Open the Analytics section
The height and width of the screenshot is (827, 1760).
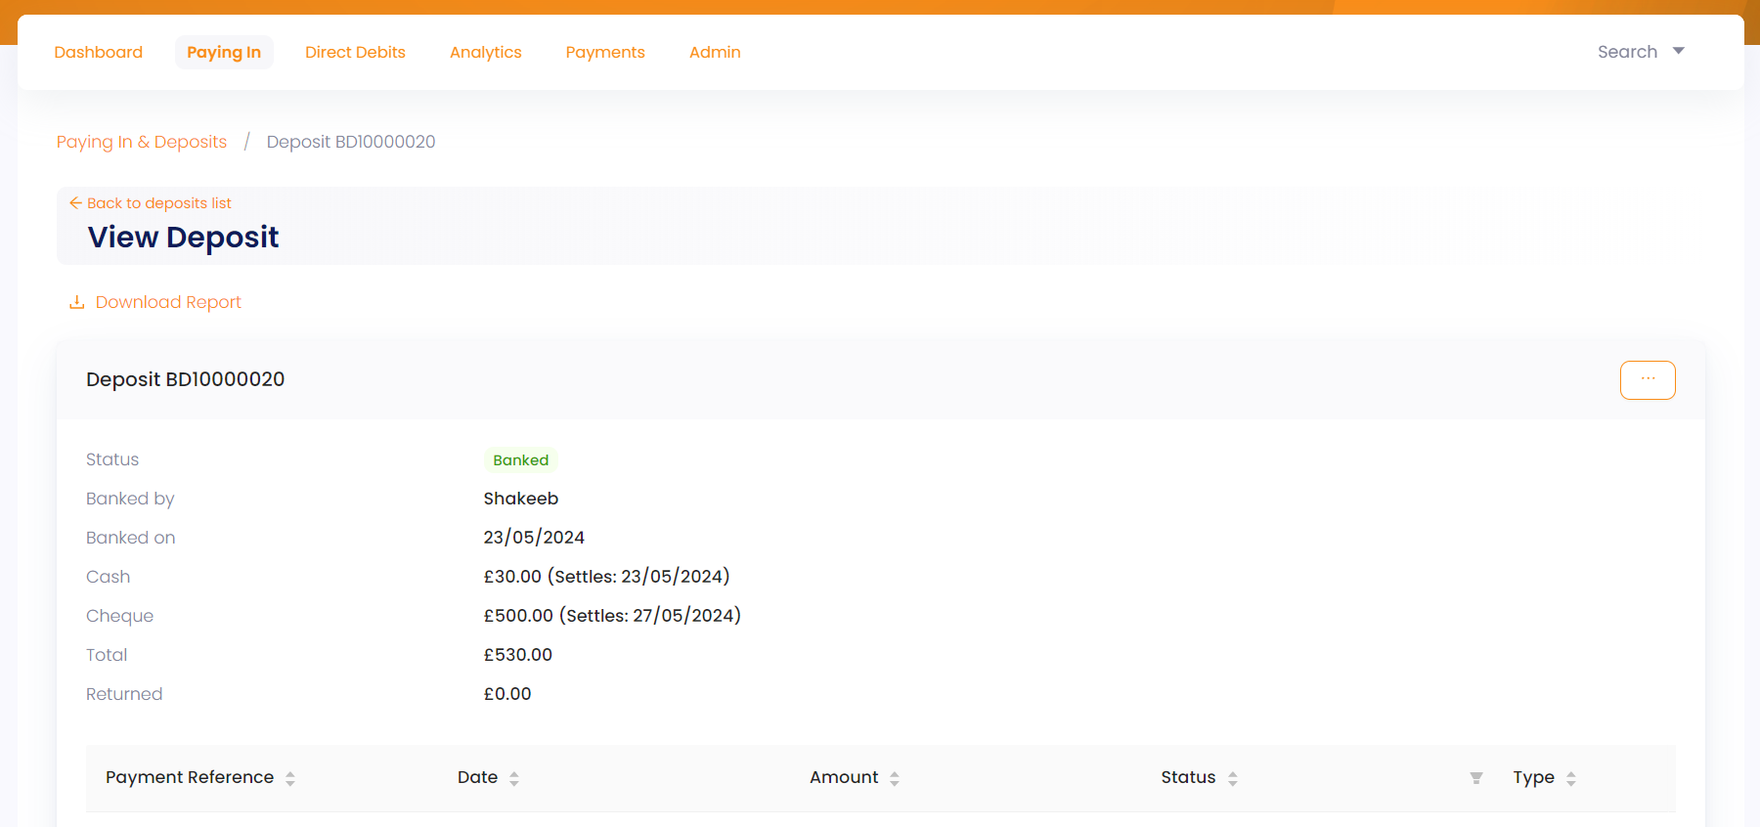(485, 52)
